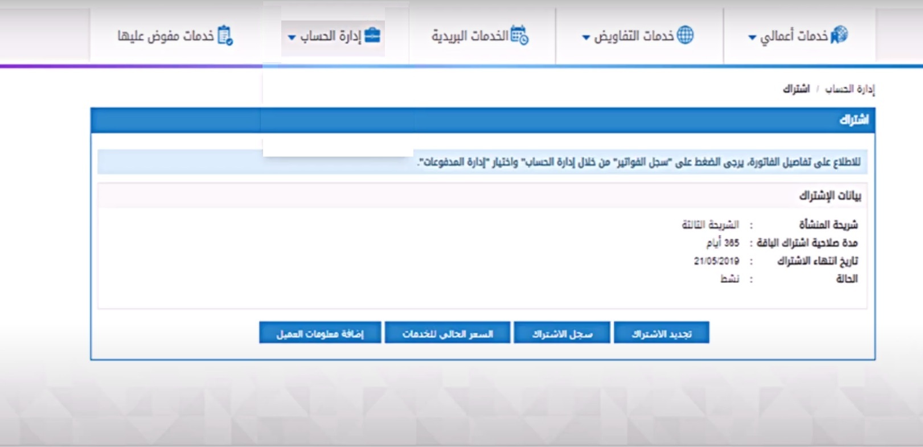Click the clipboard icon for خدمات مفوض عليها
Image resolution: width=923 pixels, height=447 pixels.
[225, 35]
